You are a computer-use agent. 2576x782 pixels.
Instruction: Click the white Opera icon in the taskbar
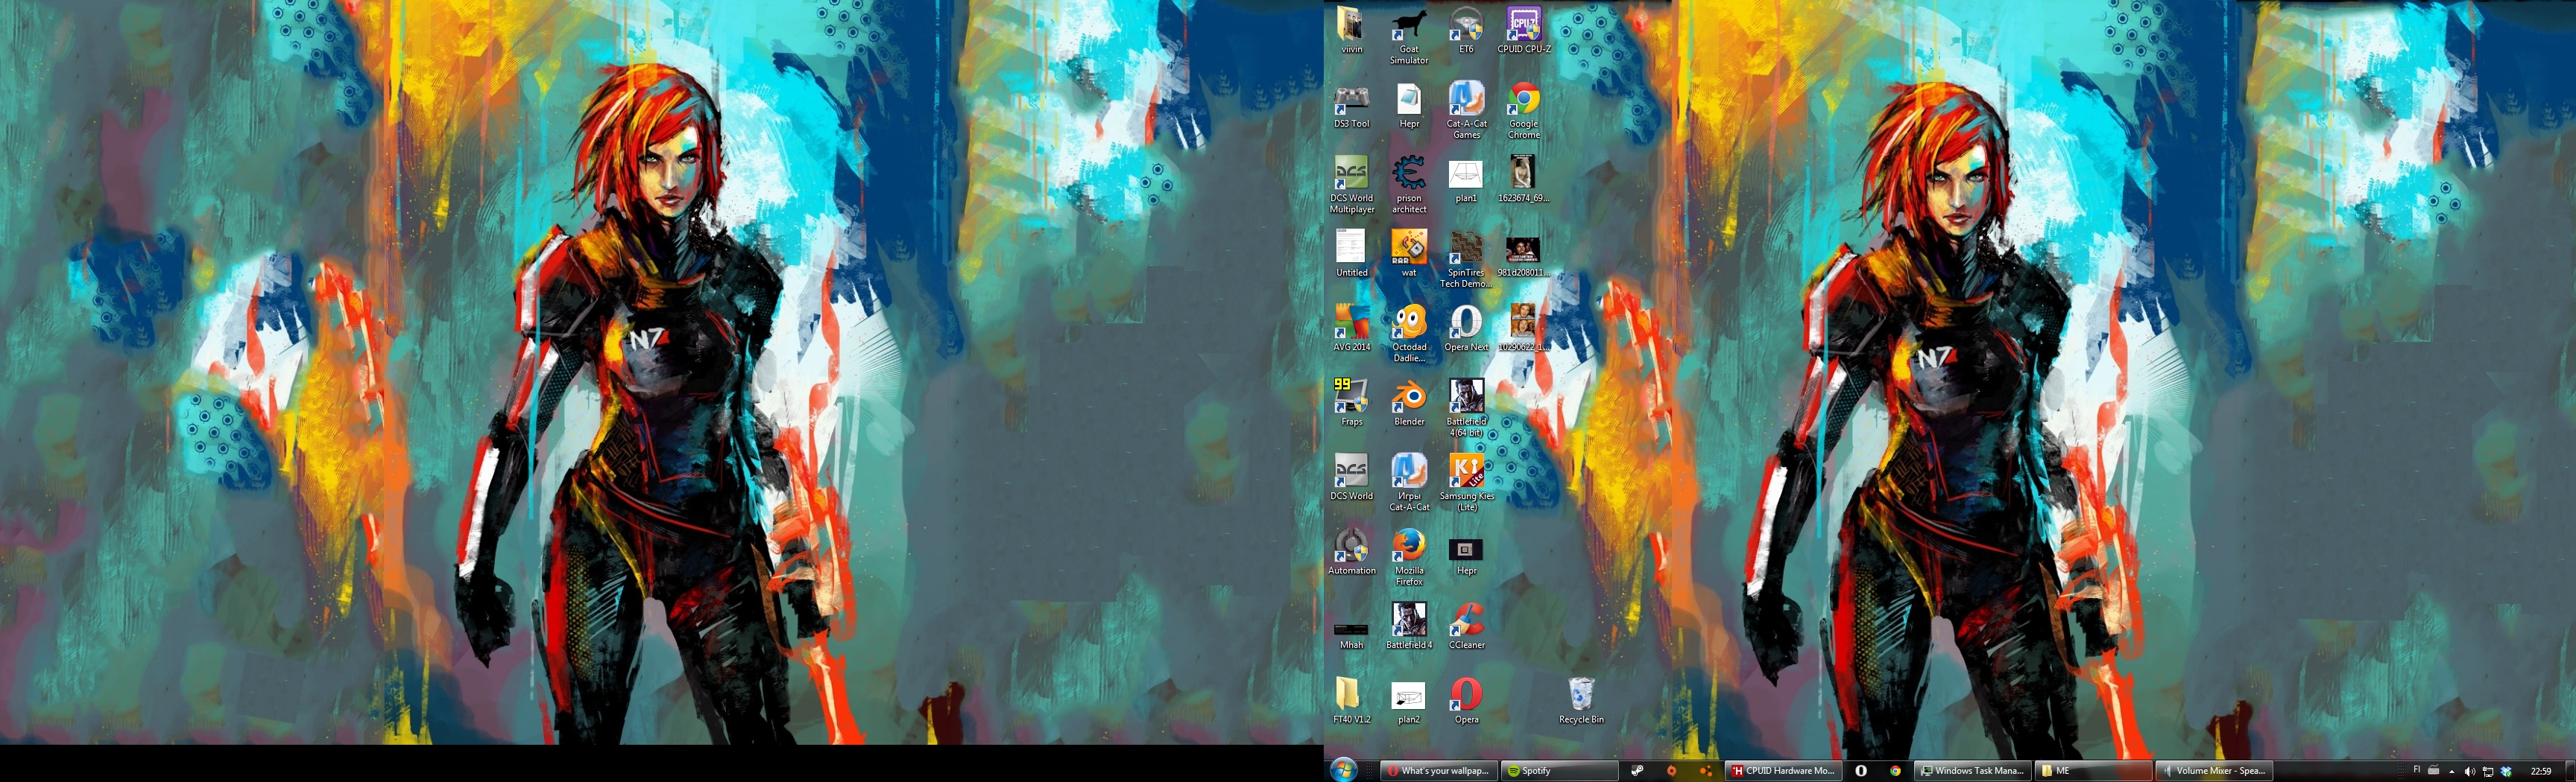click(x=1861, y=770)
